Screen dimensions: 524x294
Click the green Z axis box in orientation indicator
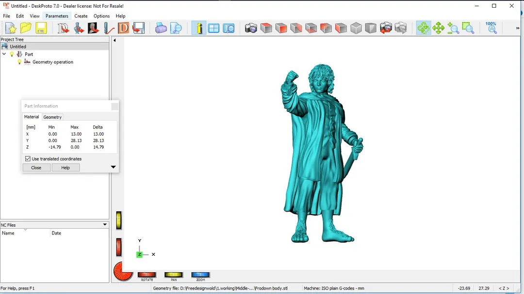click(139, 254)
